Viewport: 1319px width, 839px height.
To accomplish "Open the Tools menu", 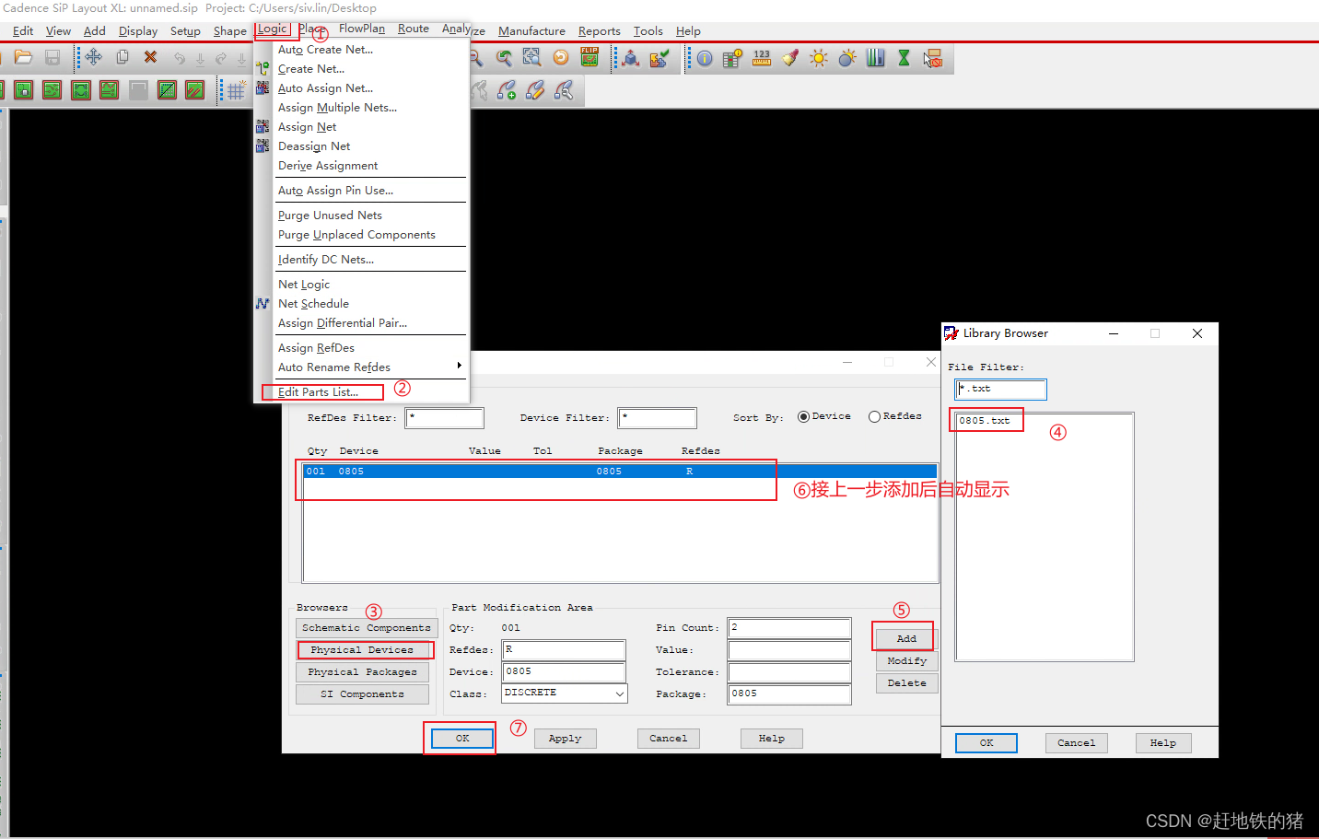I will coord(648,31).
